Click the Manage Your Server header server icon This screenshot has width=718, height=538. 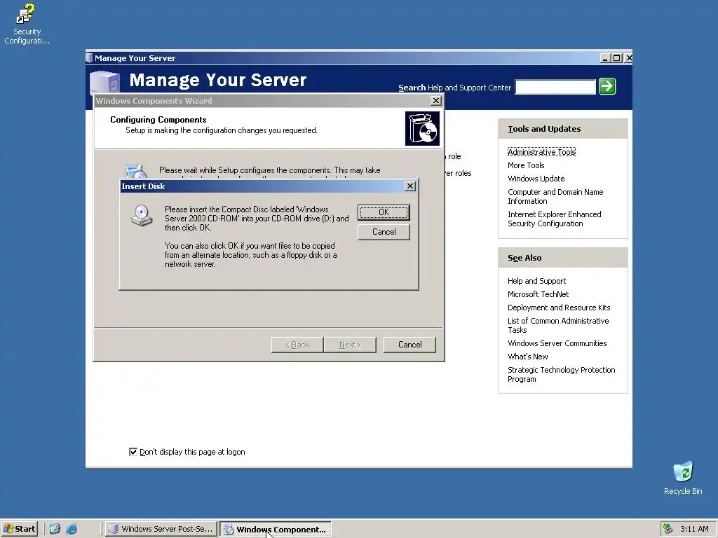click(105, 83)
